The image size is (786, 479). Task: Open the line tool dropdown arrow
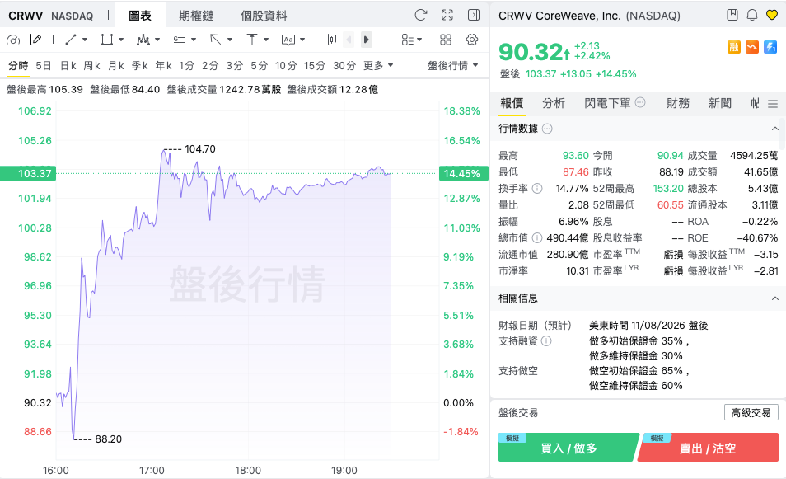85,40
